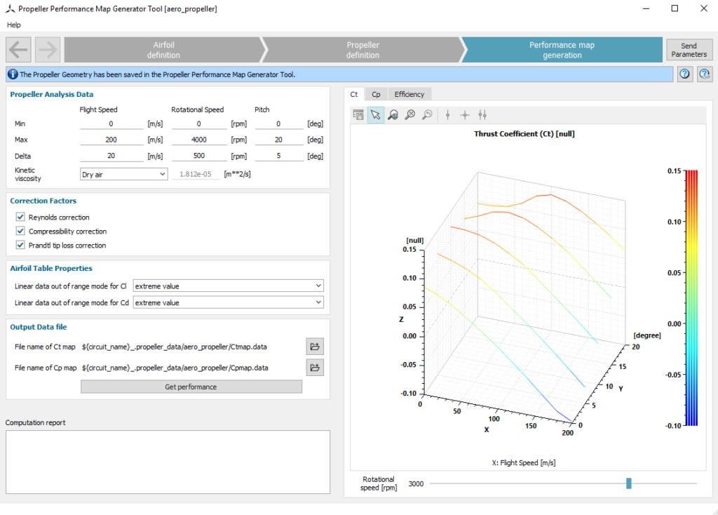Toggle Prandtl tip loss correction off
Image resolution: width=718 pixels, height=515 pixels.
pyautogui.click(x=20, y=245)
